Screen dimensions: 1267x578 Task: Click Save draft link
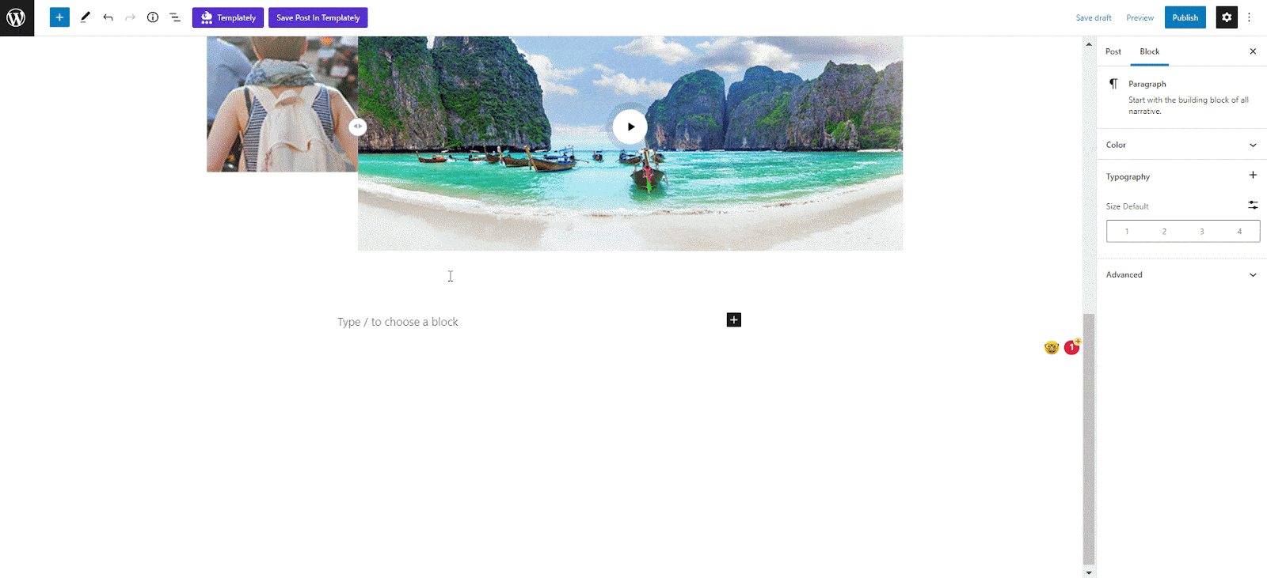tap(1094, 17)
